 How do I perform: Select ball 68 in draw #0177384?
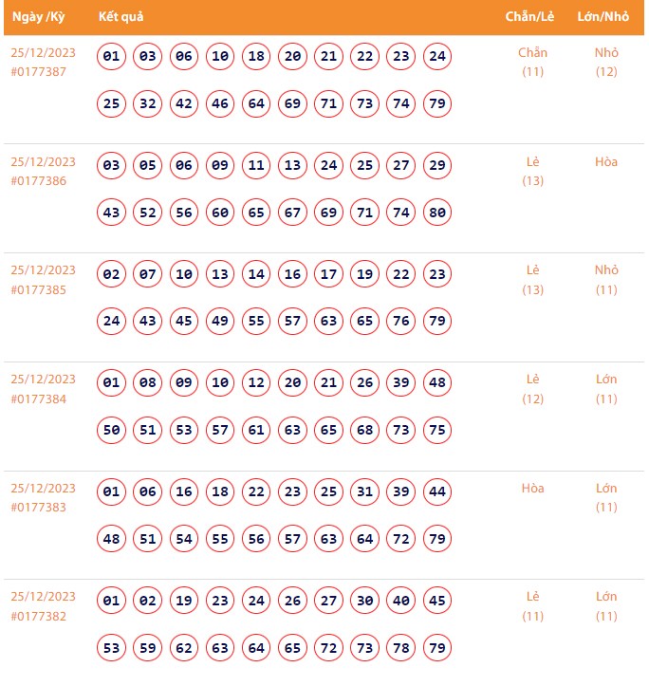365,430
